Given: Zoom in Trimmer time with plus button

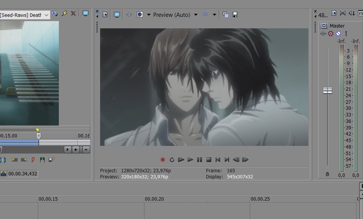Looking at the screenshot, I should point(76,150).
